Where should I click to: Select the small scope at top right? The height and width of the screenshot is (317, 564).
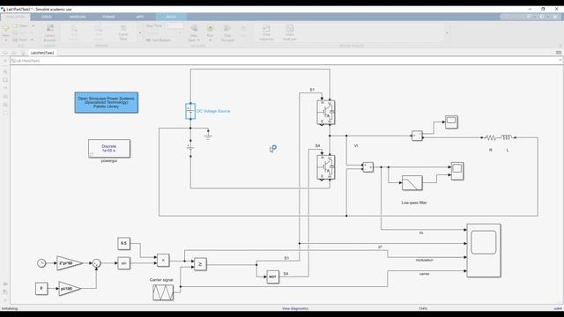[x=451, y=122]
